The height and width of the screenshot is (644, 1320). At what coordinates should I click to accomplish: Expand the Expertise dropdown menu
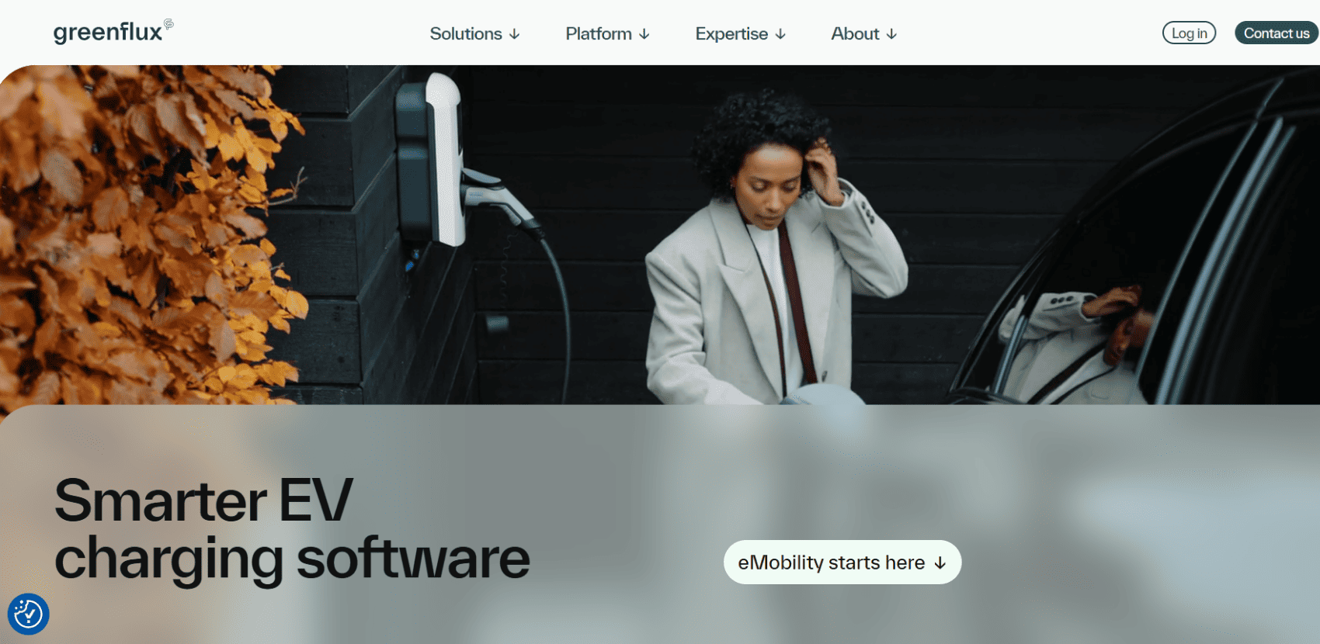click(x=741, y=34)
